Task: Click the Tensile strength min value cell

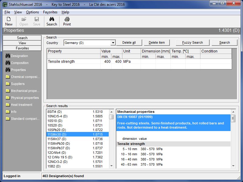Action: 106,62
